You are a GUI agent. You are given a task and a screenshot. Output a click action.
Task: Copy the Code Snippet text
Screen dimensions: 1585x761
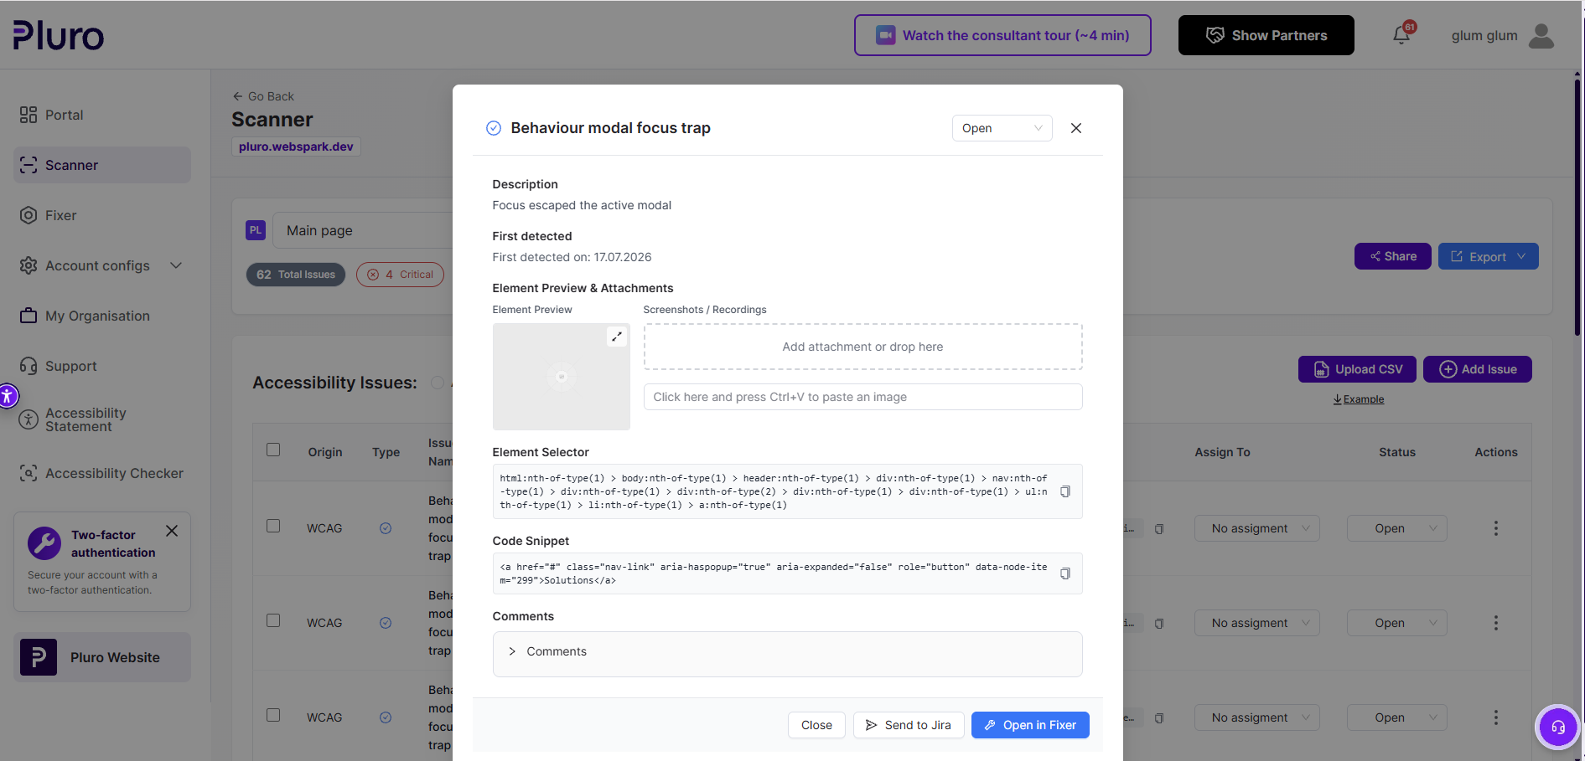pos(1065,573)
